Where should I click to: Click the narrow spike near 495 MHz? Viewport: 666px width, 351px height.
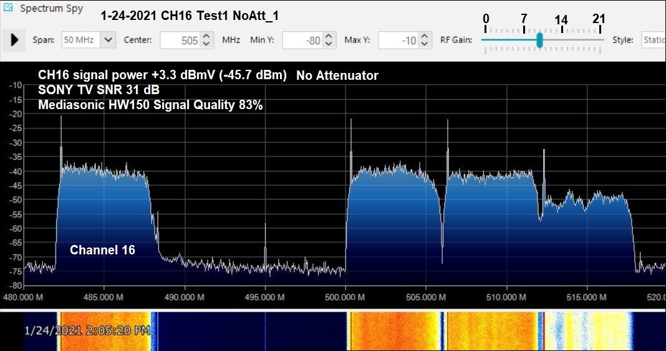265,249
